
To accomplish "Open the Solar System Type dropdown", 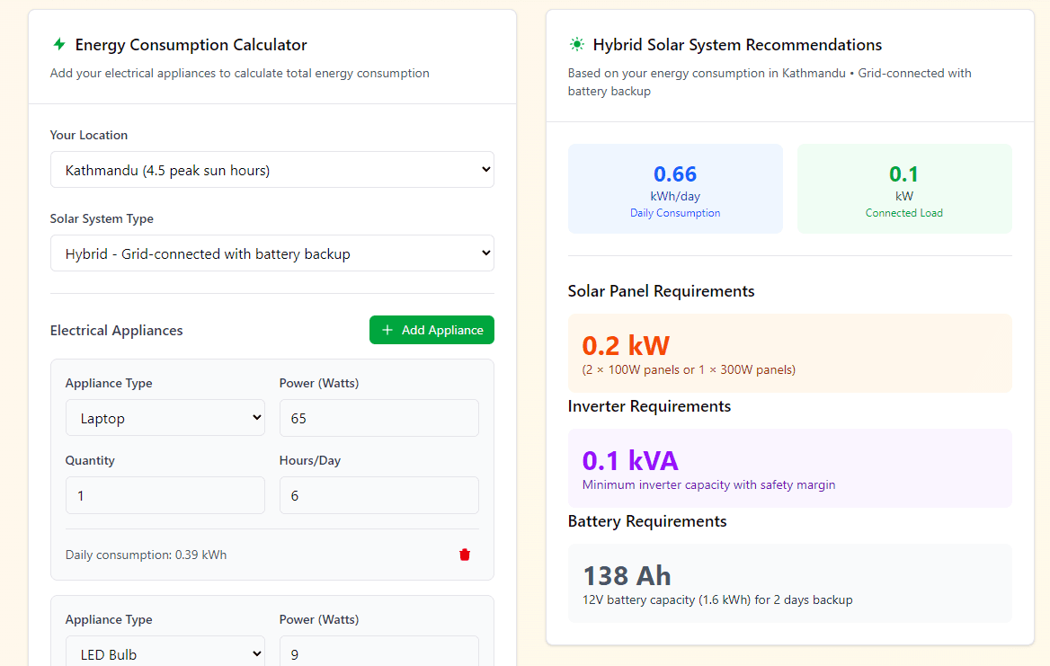I will pyautogui.click(x=271, y=253).
